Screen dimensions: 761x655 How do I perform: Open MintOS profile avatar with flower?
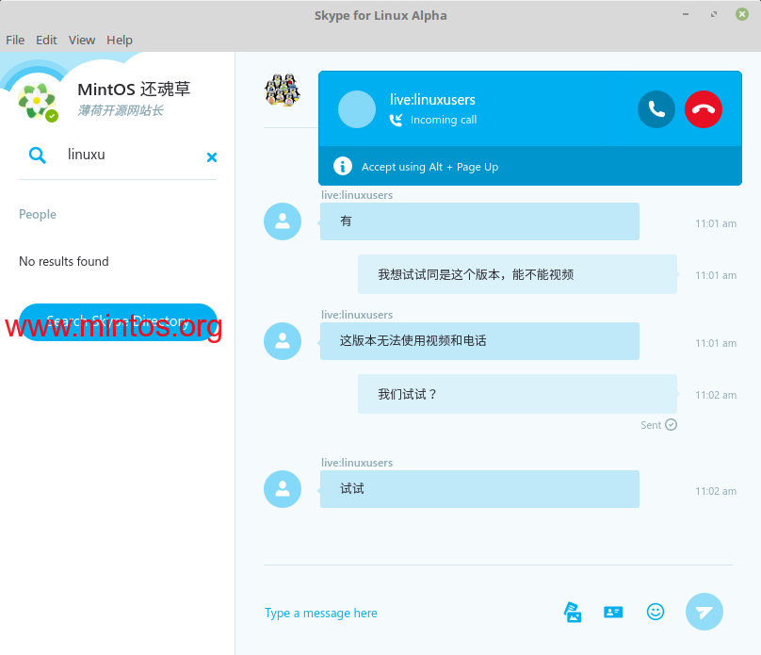(37, 101)
